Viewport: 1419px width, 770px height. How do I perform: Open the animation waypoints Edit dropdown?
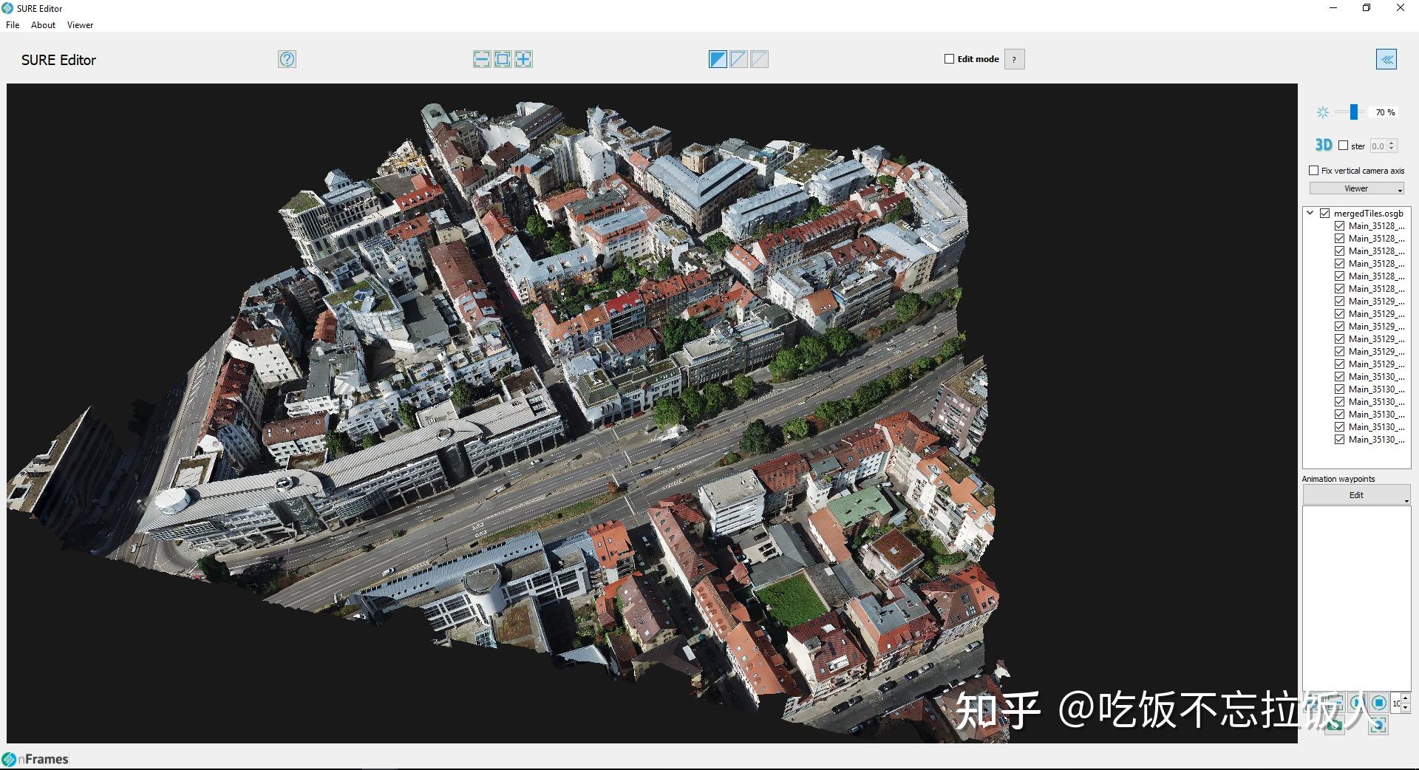[1356, 495]
